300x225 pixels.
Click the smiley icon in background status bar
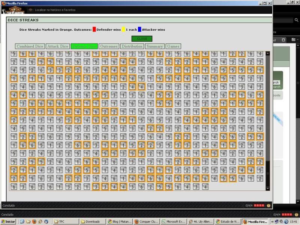click(x=297, y=214)
